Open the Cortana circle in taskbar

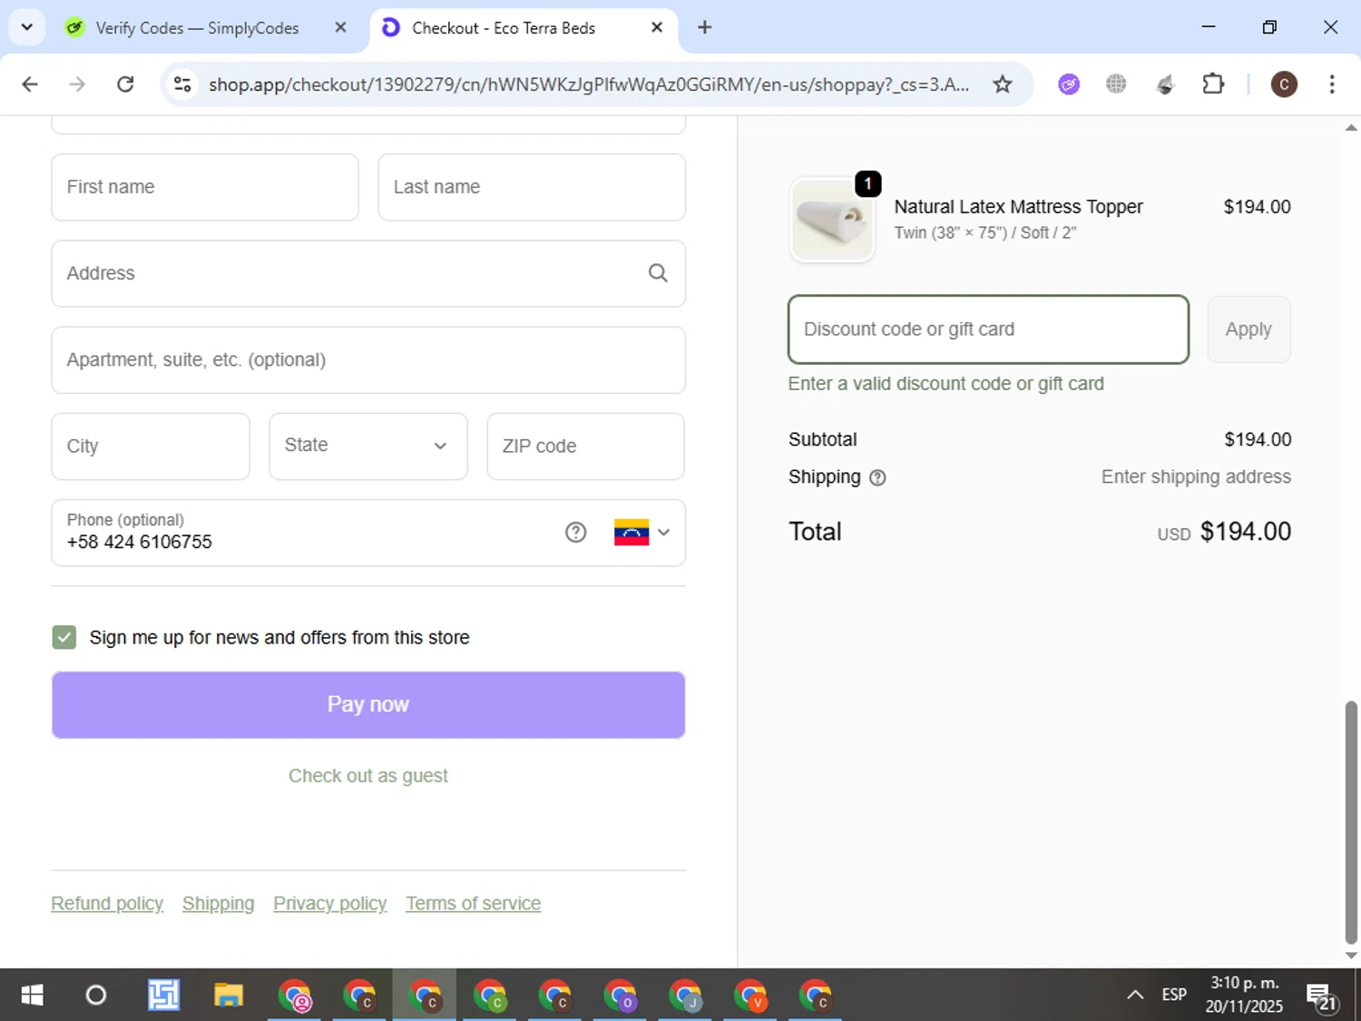[95, 996]
